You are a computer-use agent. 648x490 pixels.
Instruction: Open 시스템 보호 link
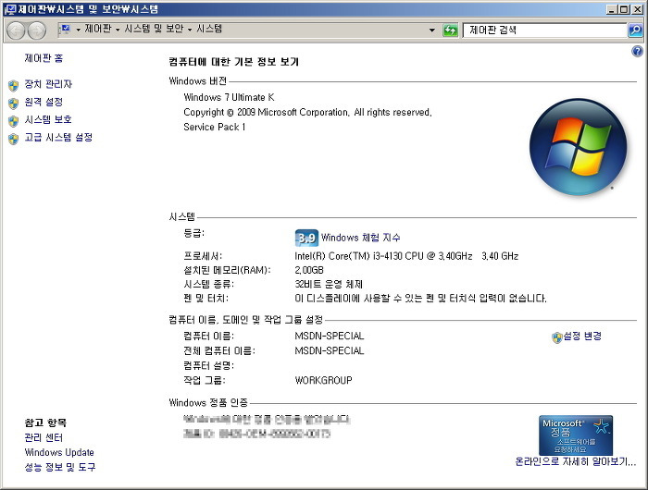pos(48,119)
